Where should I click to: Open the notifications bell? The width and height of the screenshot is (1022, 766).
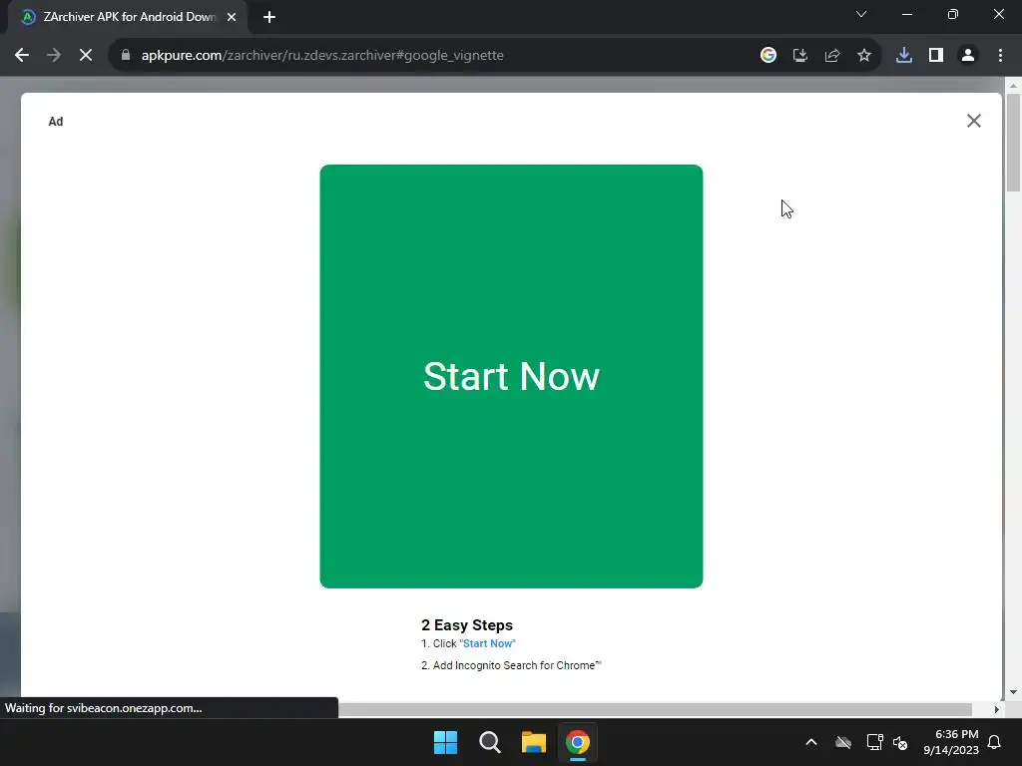pyautogui.click(x=994, y=742)
